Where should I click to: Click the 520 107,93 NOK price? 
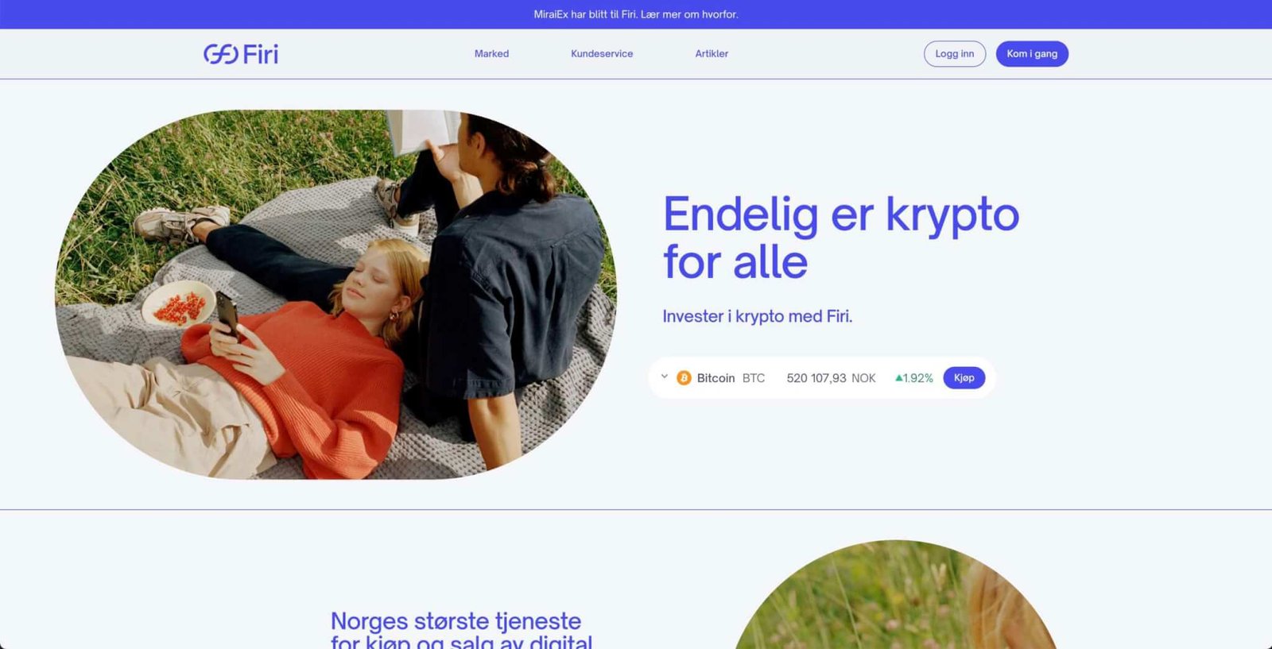click(x=831, y=378)
